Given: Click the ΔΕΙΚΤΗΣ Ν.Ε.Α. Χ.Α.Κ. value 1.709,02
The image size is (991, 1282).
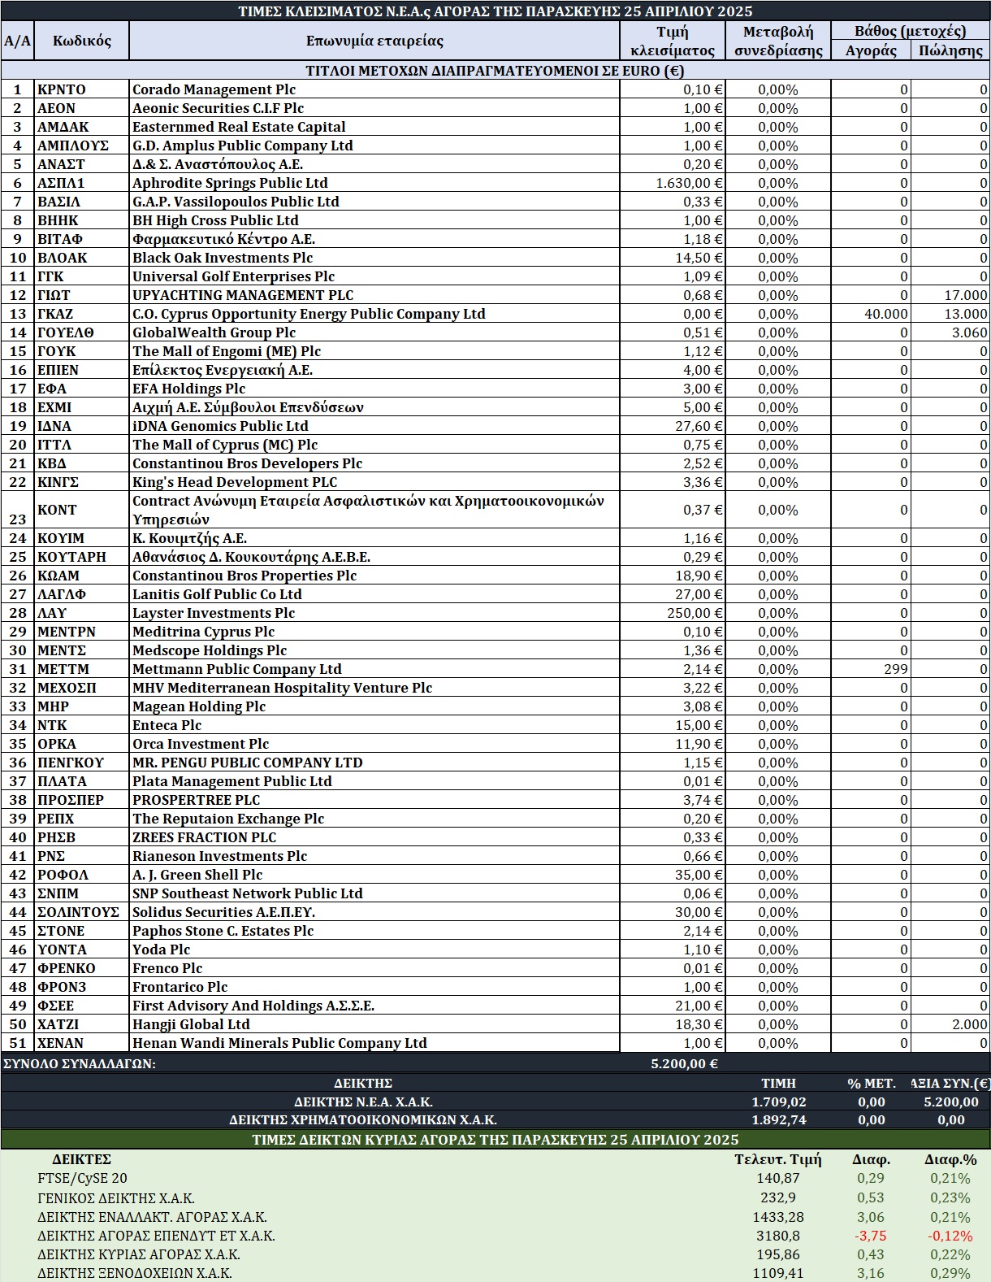Looking at the screenshot, I should [779, 1102].
